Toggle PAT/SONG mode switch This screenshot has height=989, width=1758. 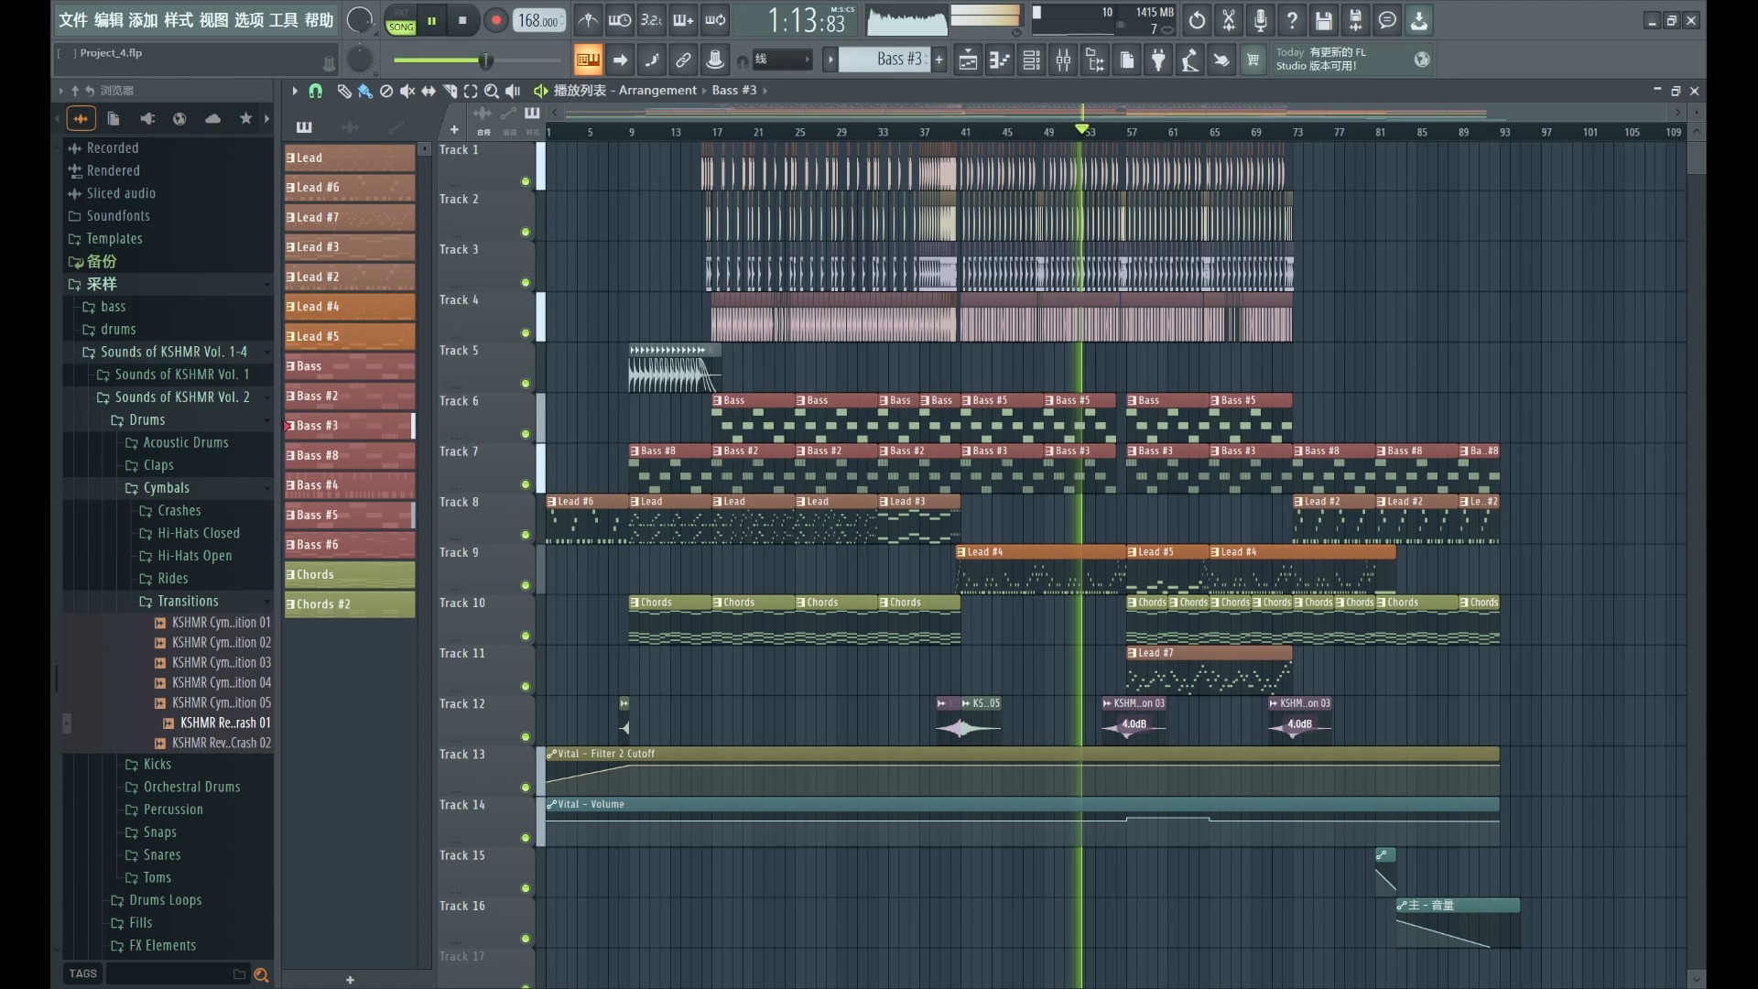[400, 20]
